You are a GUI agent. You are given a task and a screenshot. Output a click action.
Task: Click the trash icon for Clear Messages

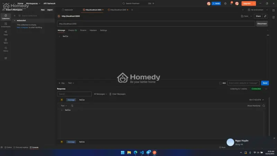point(110,94)
